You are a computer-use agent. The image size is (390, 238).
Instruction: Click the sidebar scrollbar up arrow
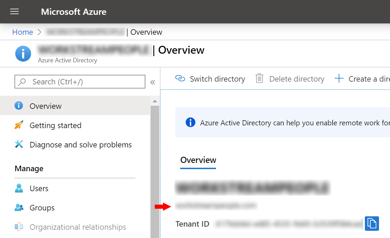[x=155, y=101]
